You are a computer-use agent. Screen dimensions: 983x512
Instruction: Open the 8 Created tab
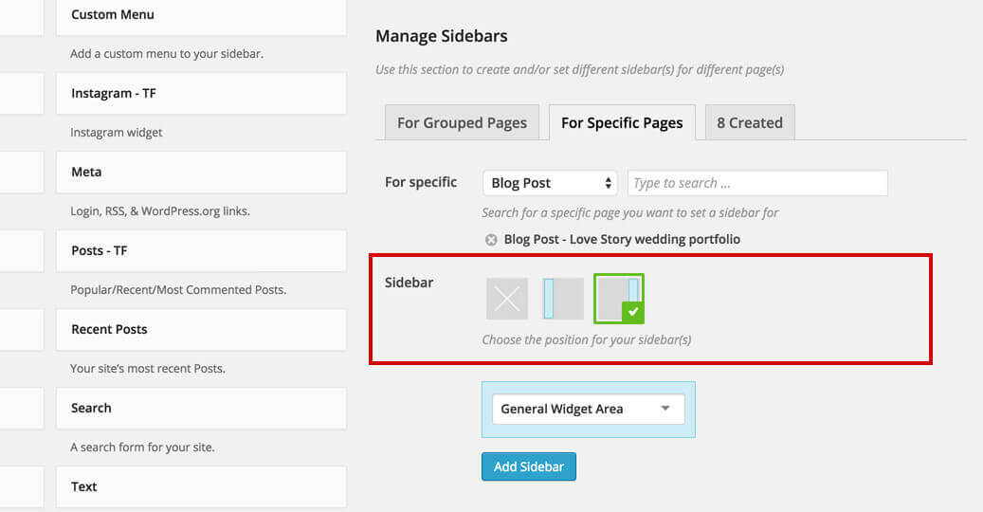(750, 123)
